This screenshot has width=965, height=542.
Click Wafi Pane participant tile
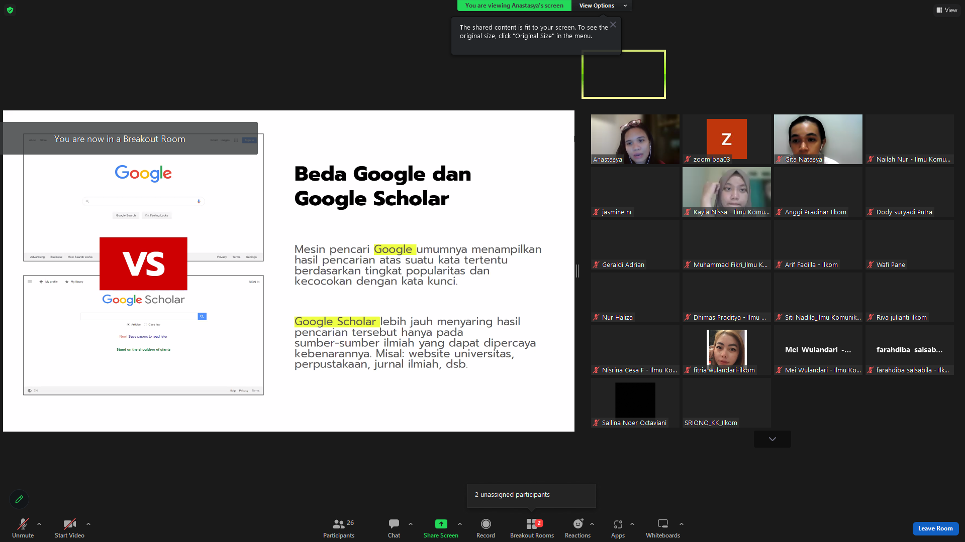point(910,244)
